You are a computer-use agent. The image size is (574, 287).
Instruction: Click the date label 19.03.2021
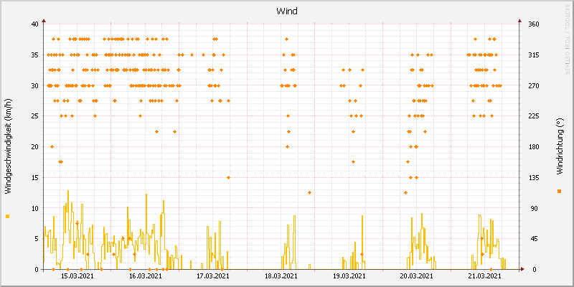pyautogui.click(x=349, y=276)
